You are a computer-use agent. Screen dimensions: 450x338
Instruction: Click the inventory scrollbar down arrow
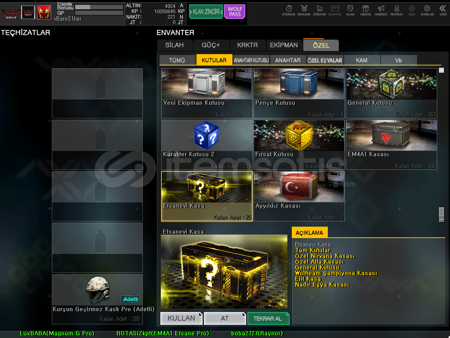pyautogui.click(x=441, y=220)
